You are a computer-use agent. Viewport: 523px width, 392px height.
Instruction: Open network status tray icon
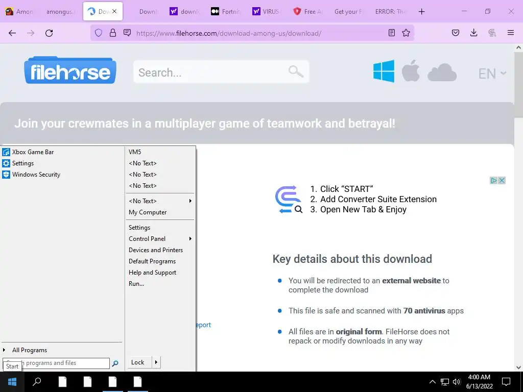click(x=445, y=382)
